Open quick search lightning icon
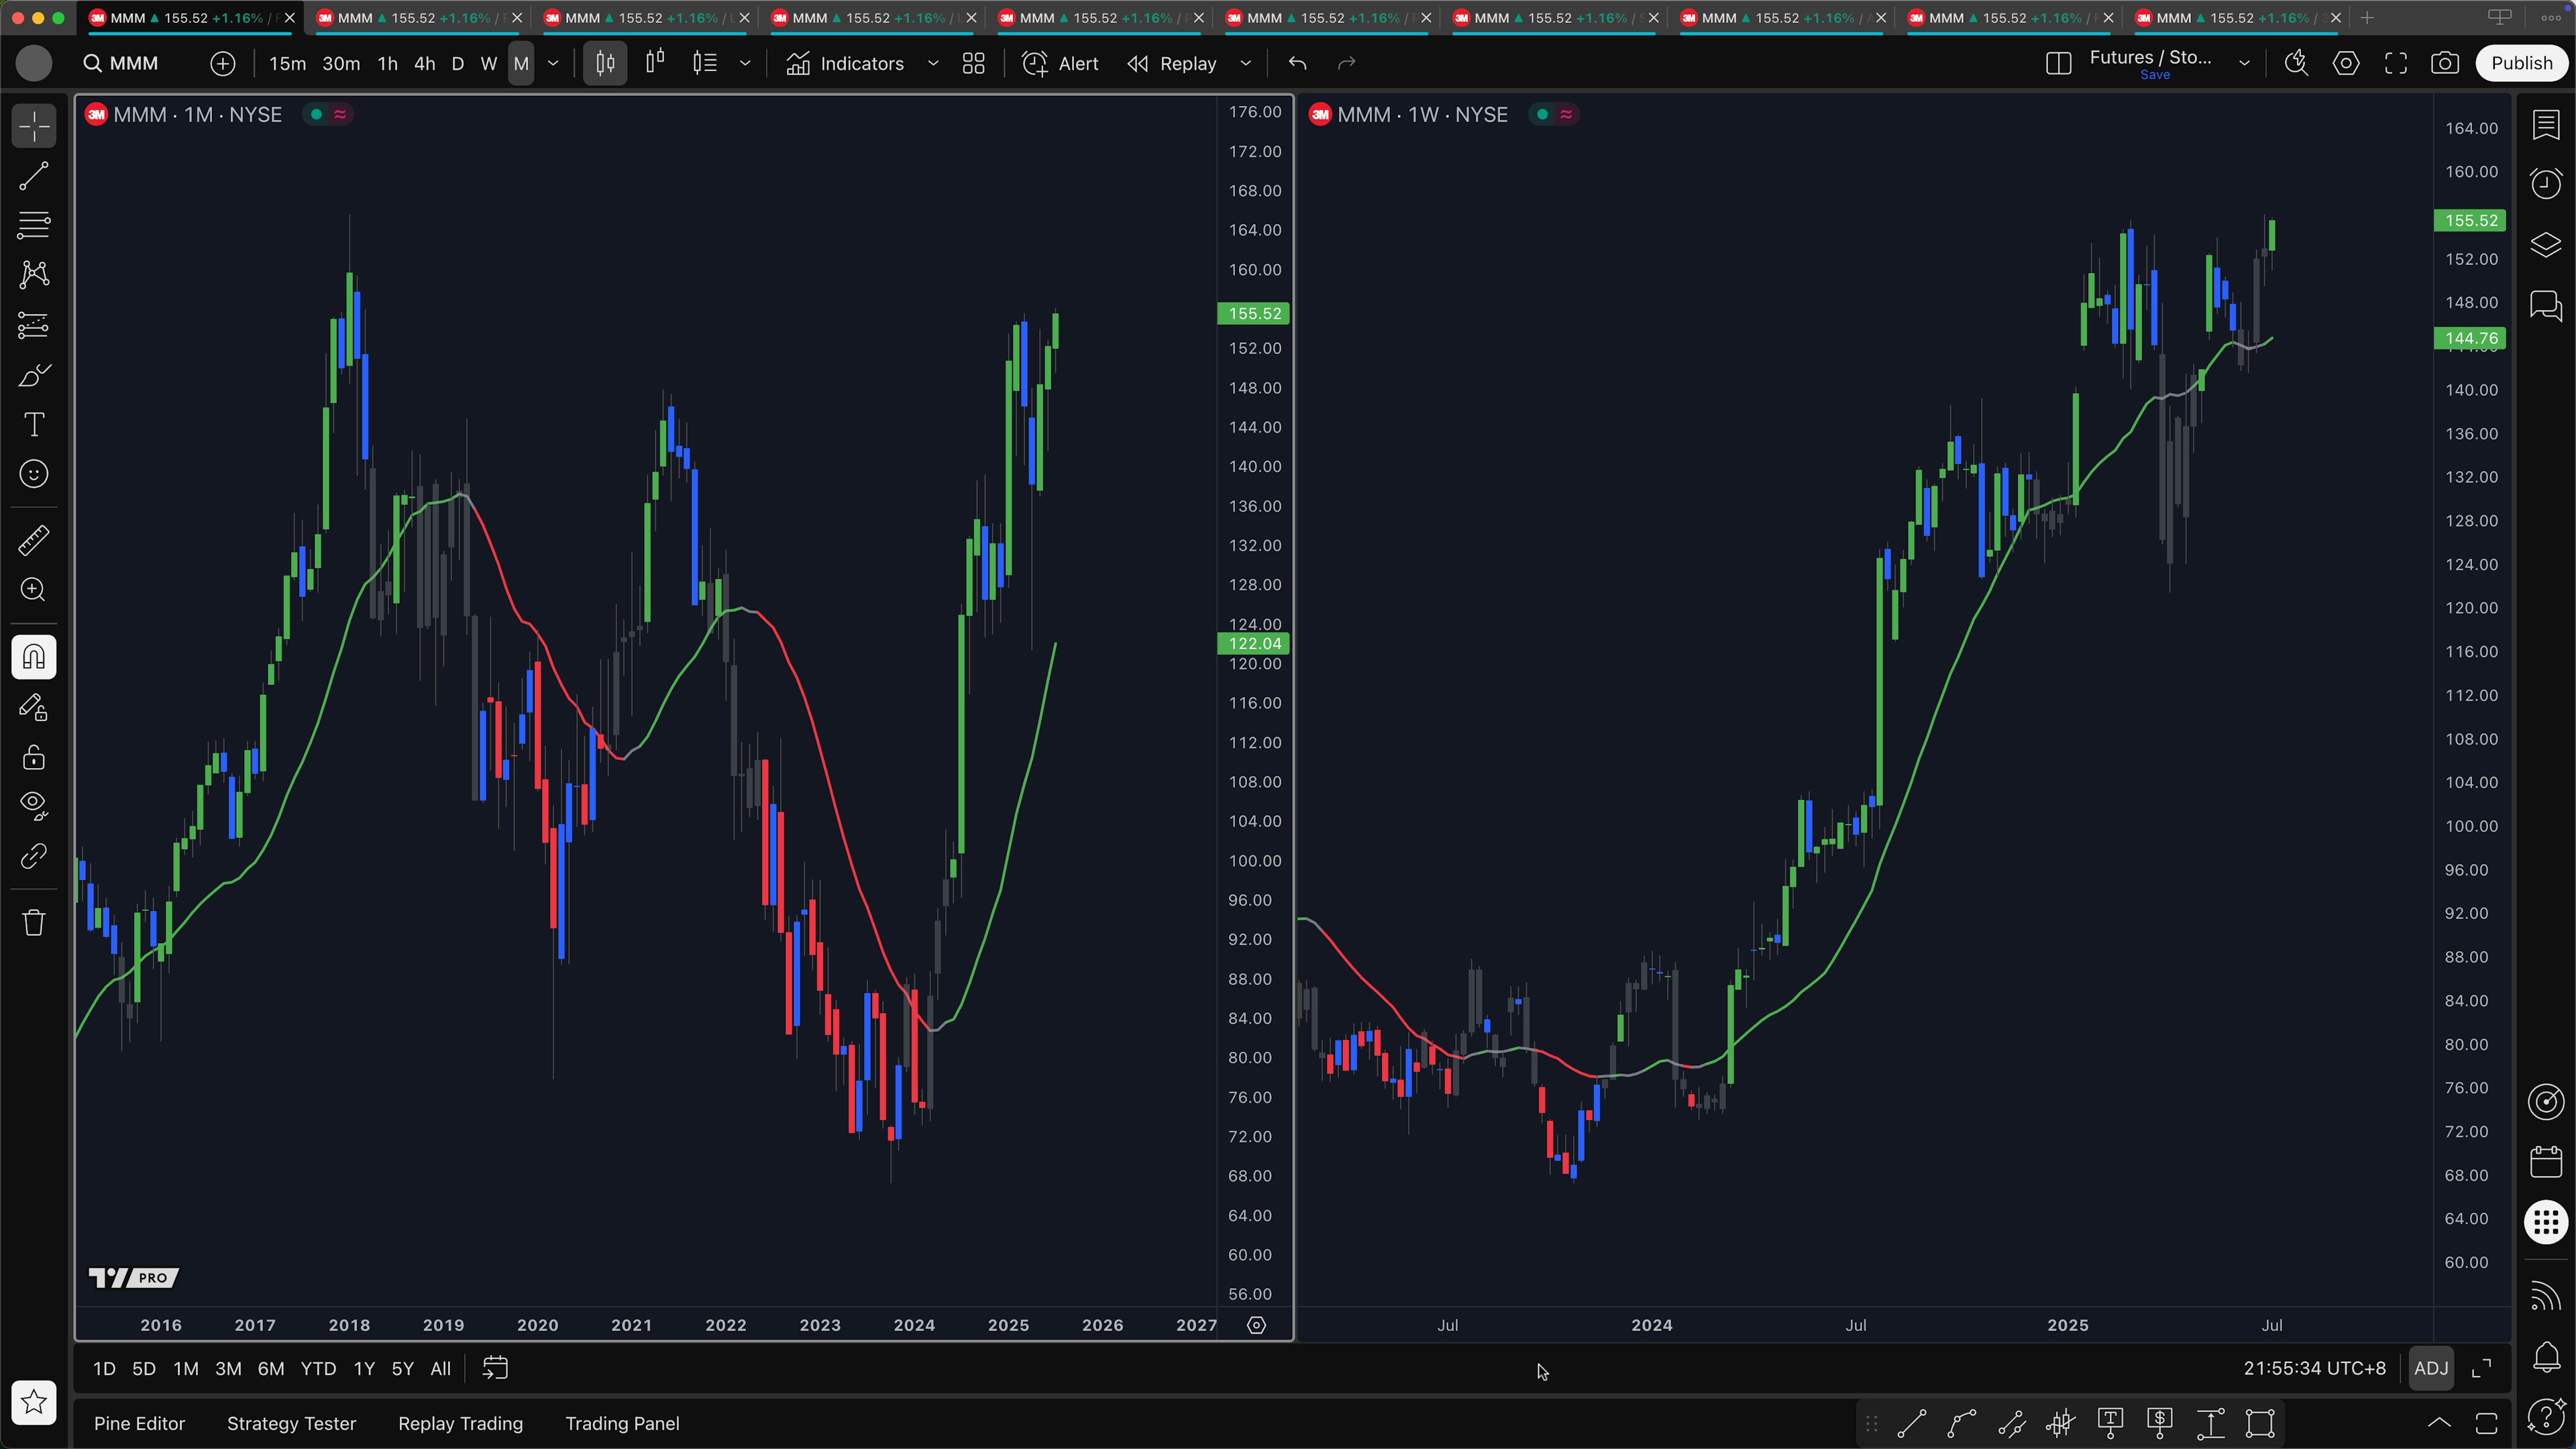 coord(2296,63)
